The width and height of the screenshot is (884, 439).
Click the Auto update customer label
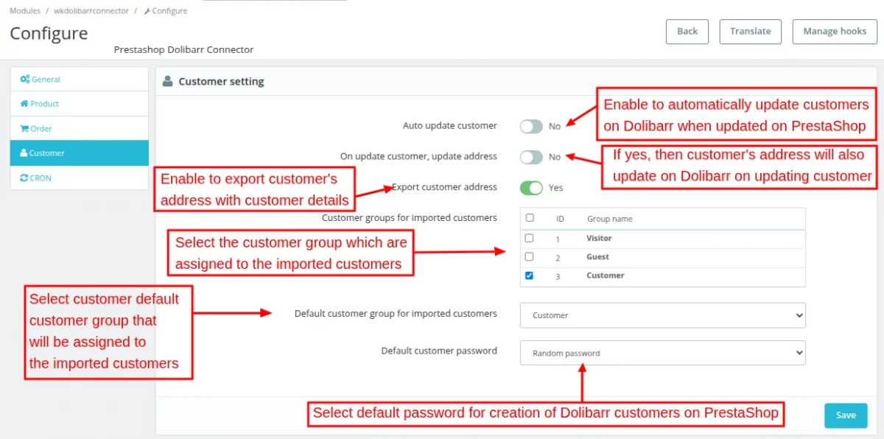[450, 126]
